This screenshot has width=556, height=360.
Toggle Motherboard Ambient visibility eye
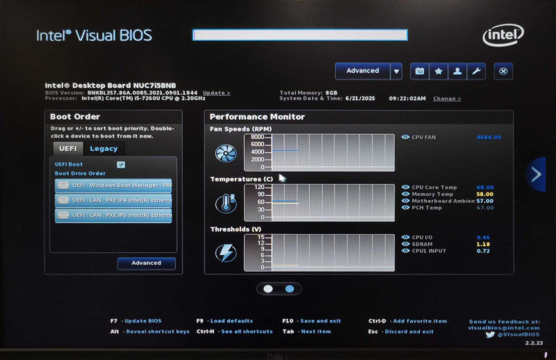pyautogui.click(x=406, y=201)
